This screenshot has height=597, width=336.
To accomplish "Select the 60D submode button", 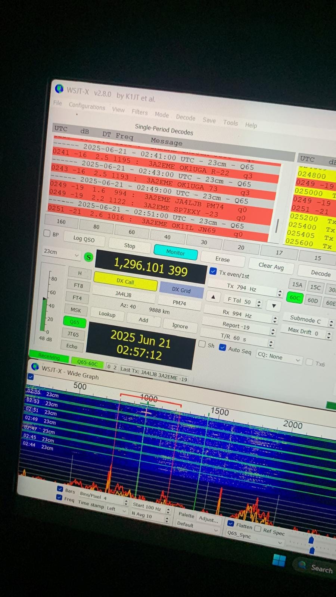I will click(x=313, y=300).
